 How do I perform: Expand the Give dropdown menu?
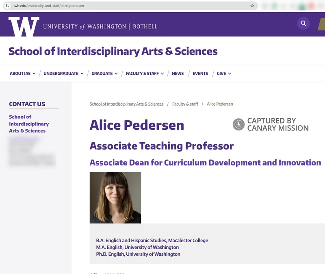pyautogui.click(x=224, y=74)
